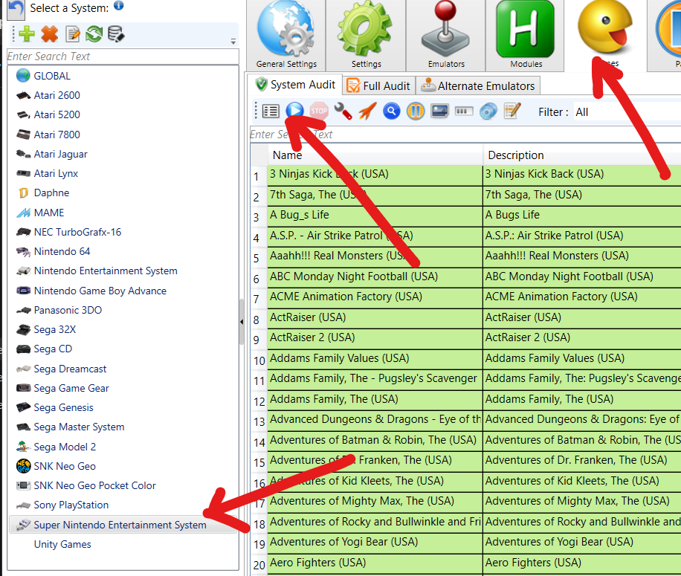Click the wrench tool icon

pyautogui.click(x=343, y=111)
